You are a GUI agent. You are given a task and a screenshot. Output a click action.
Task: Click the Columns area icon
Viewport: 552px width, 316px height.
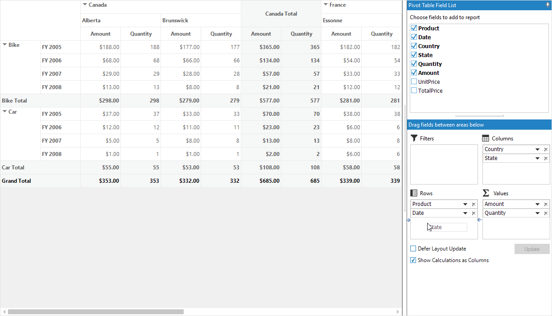pyautogui.click(x=486, y=138)
